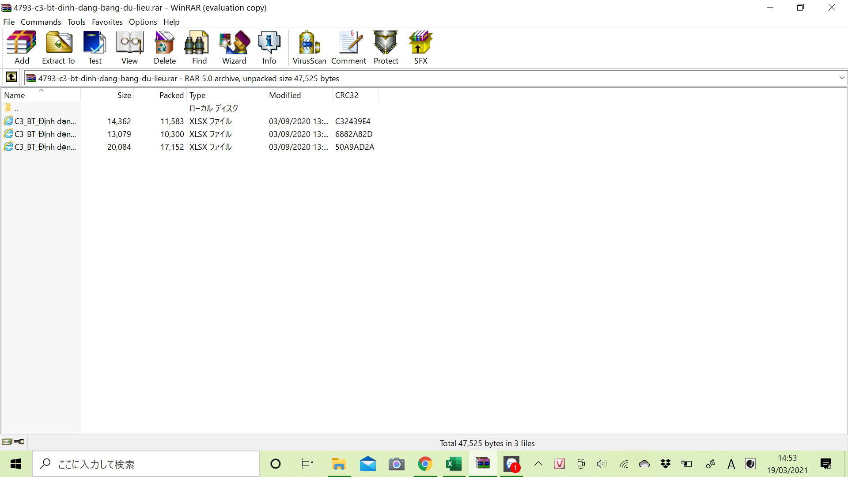The width and height of the screenshot is (848, 477).
Task: Switch to Excel on taskbar
Action: click(x=454, y=464)
